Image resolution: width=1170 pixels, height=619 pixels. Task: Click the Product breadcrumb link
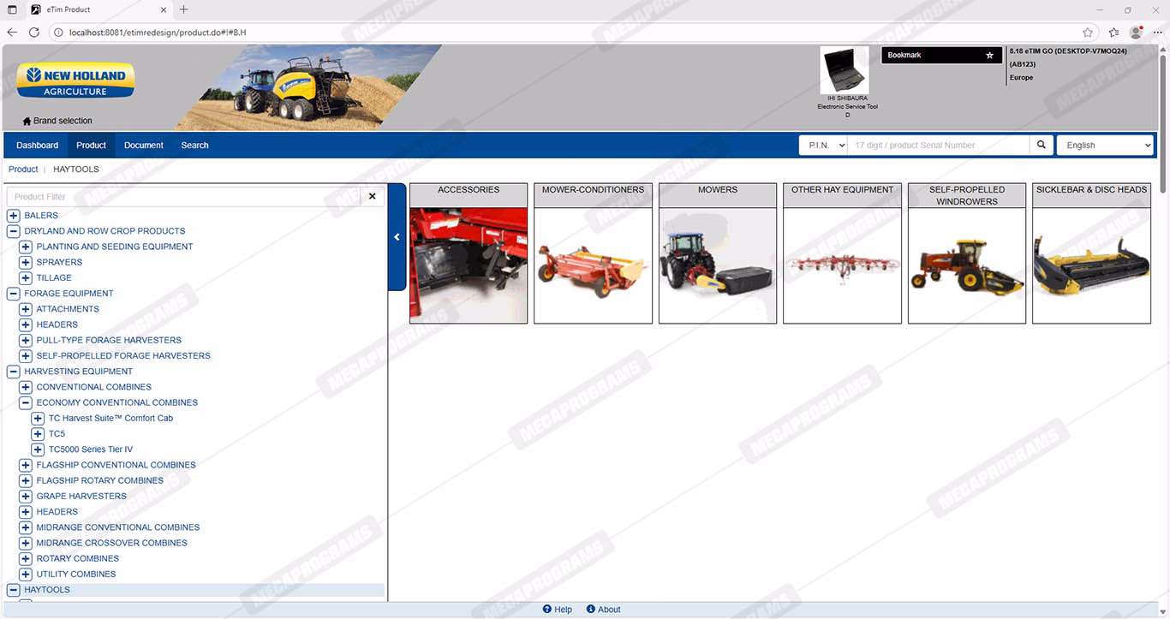(23, 170)
